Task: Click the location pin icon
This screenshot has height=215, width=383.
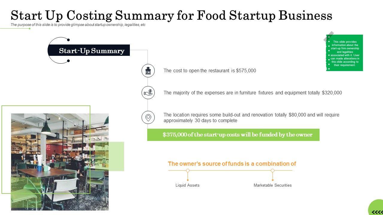Action: (x=148, y=117)
